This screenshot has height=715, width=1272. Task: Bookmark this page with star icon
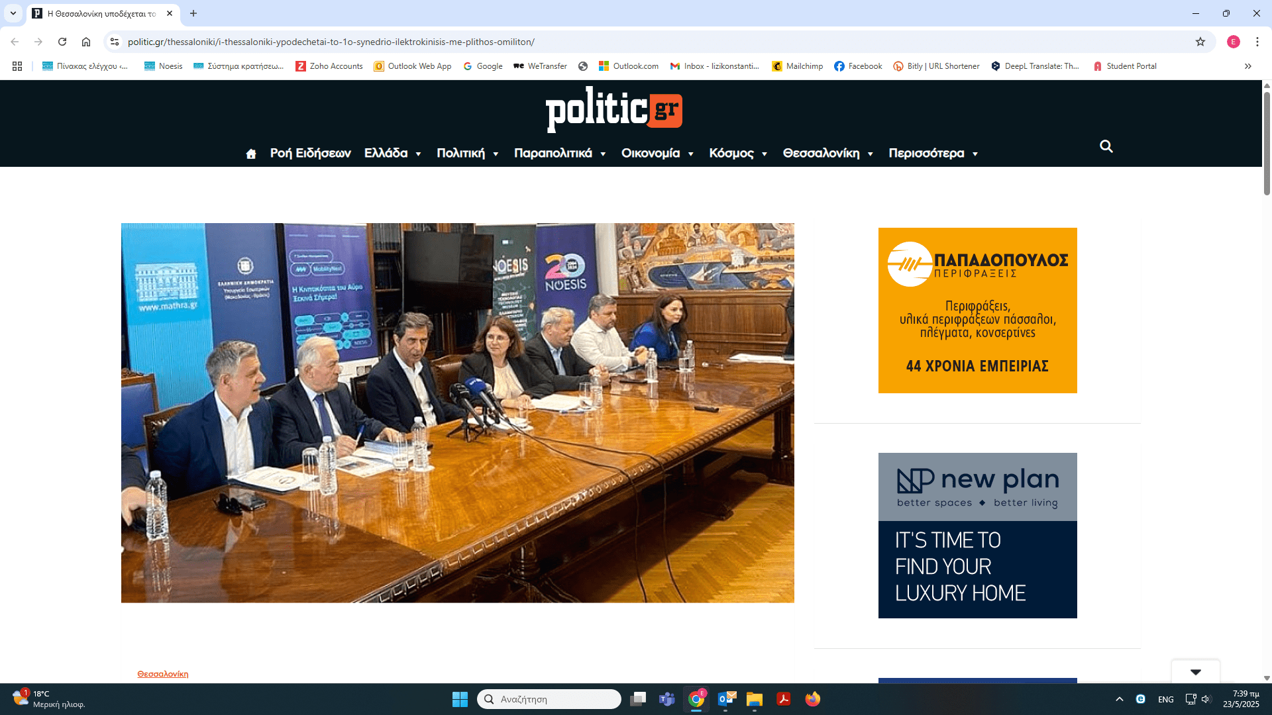(1200, 42)
